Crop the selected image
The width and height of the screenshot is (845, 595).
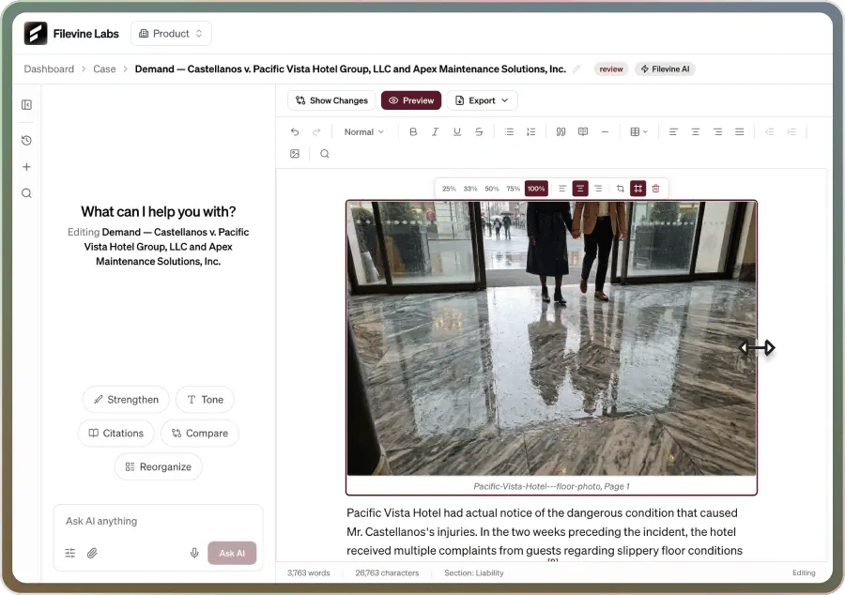click(621, 189)
